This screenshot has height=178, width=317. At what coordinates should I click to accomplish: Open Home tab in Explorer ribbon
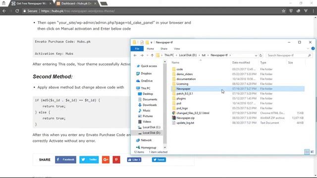point(150,48)
